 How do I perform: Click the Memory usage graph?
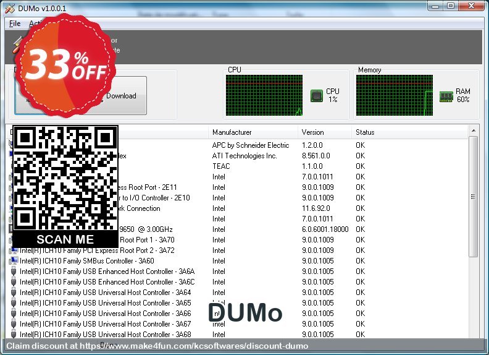tap(395, 95)
